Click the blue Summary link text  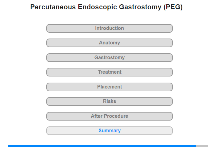(x=110, y=131)
